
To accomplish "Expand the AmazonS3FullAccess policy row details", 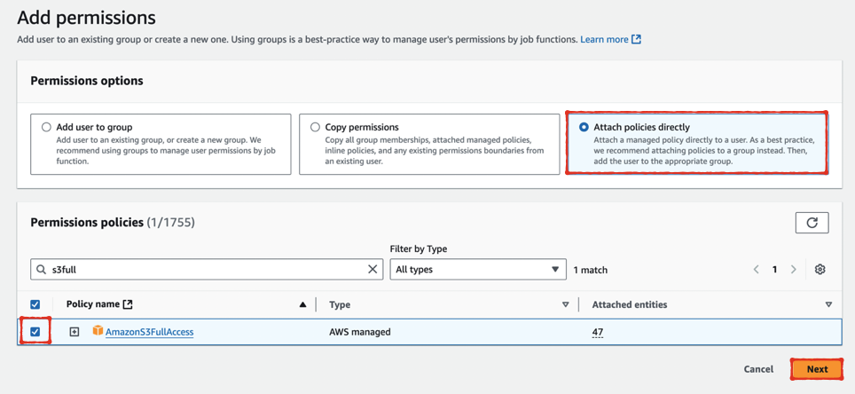I will 75,332.
